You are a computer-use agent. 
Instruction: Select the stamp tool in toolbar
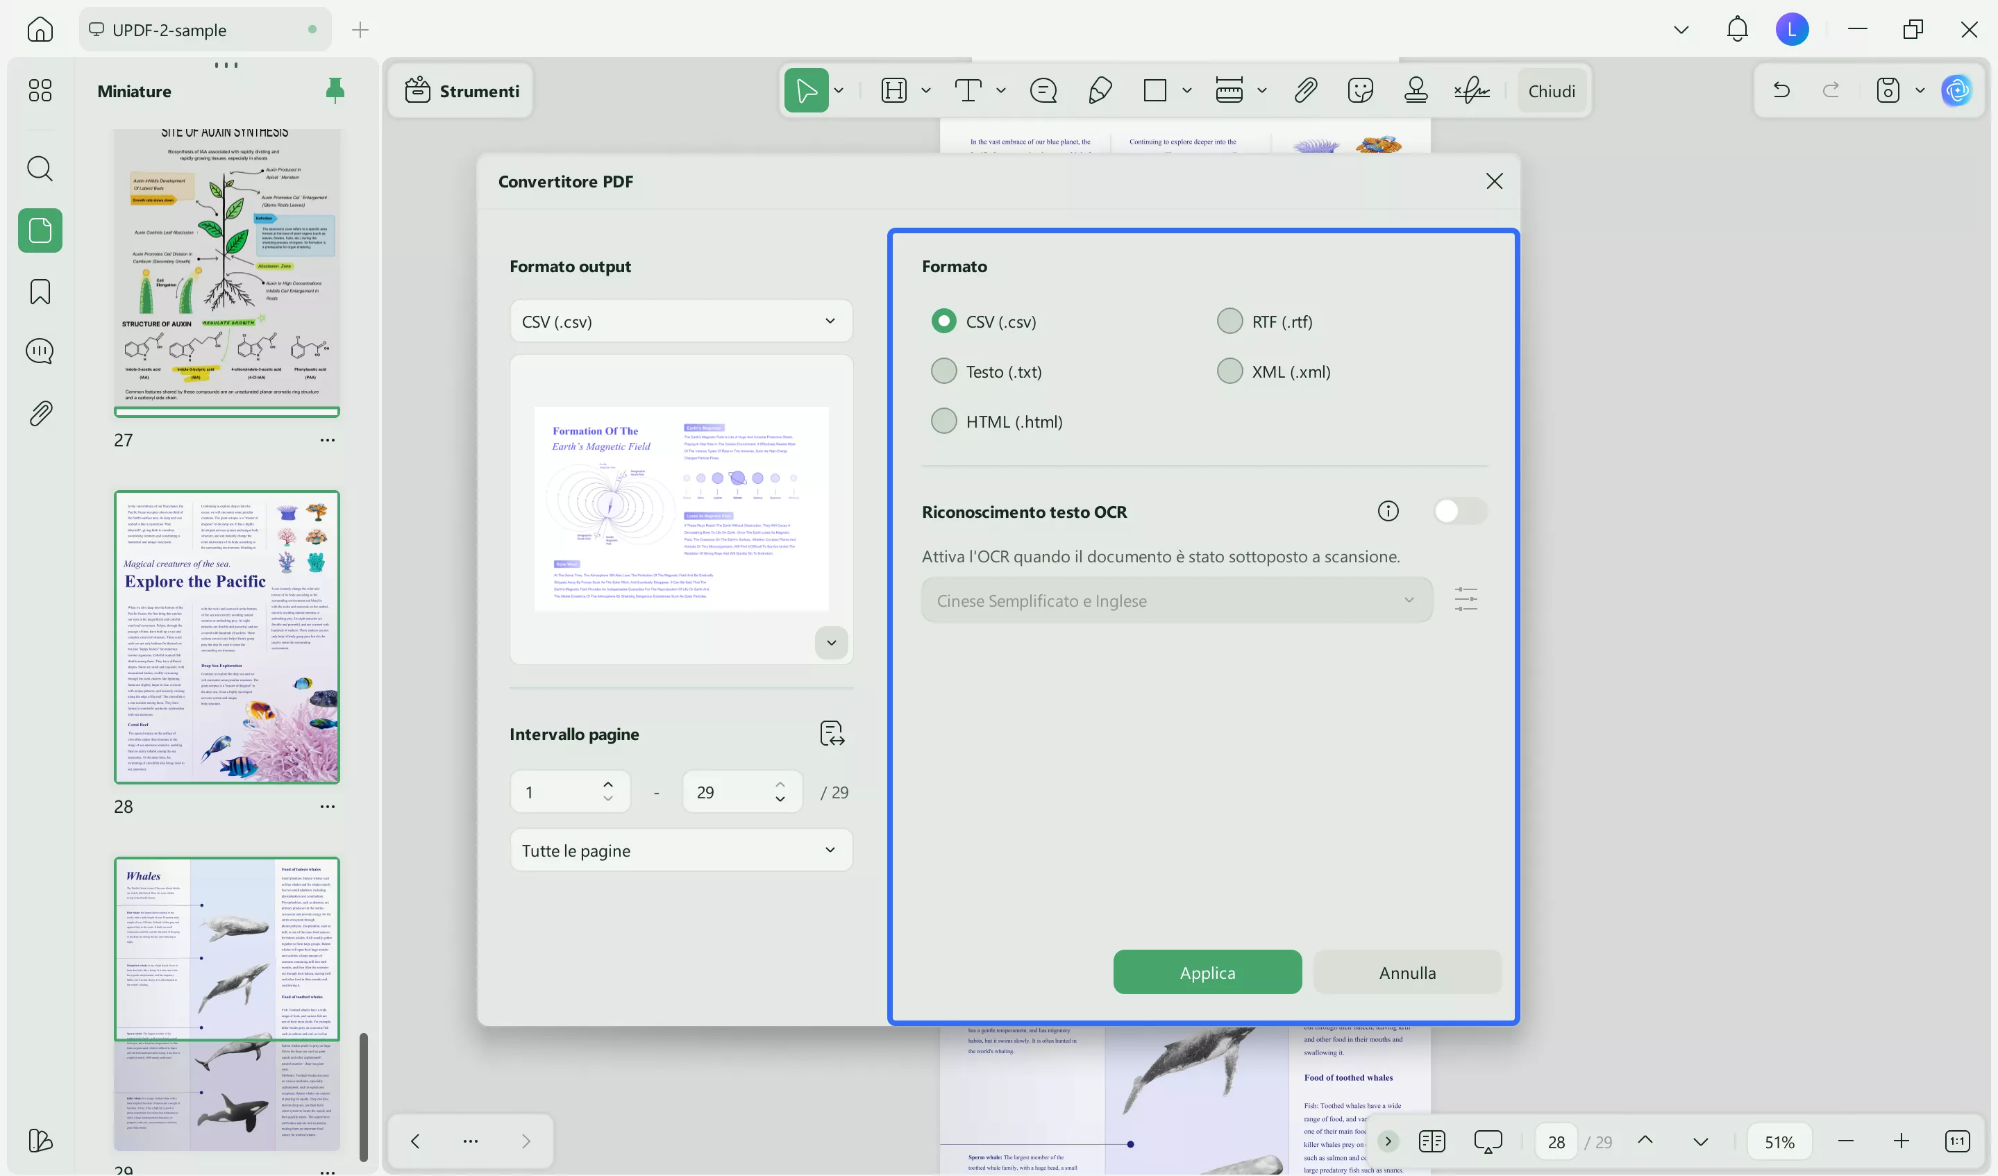pyautogui.click(x=1416, y=90)
